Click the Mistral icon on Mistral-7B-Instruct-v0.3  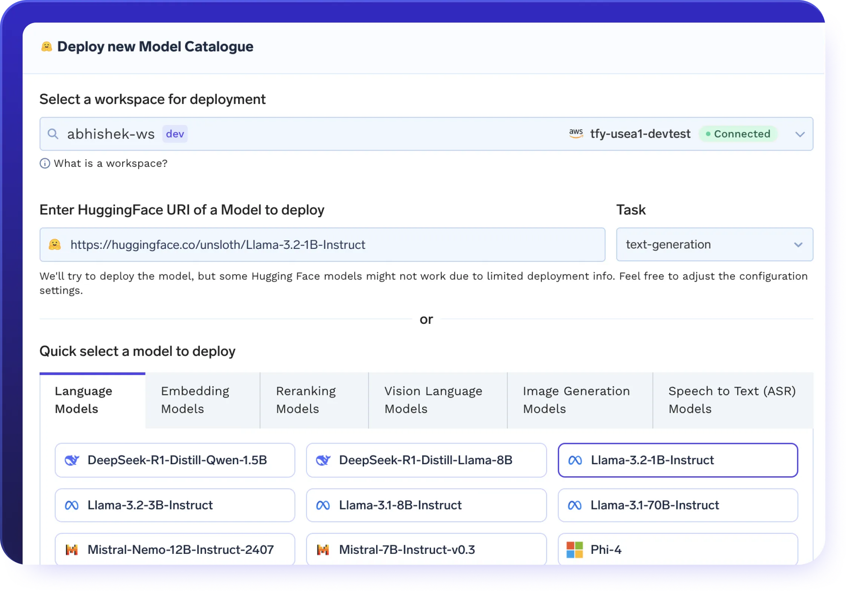pos(323,550)
